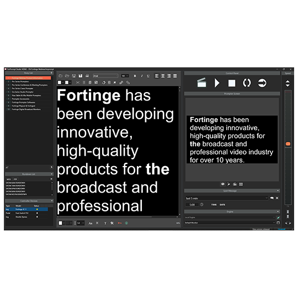298x298 pixels.
Task: Click the loop arrows icon in Control Panel
Action: pos(247,83)
